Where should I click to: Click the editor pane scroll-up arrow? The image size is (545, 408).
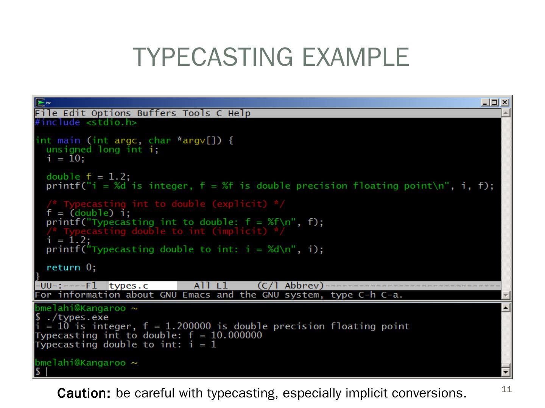pyautogui.click(x=506, y=113)
